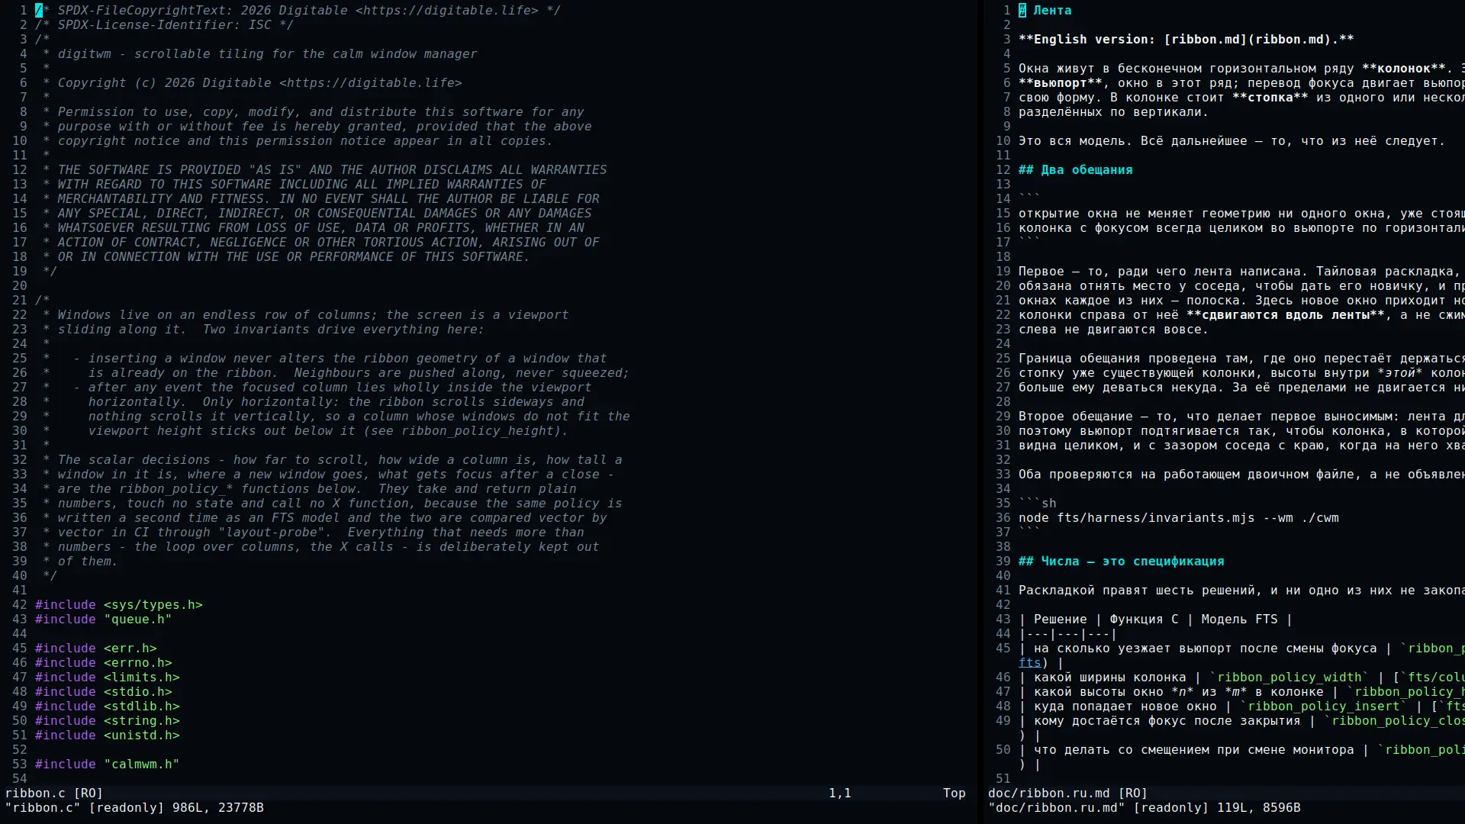The image size is (1465, 824).
Task: Click the `ribbon_policy_insert` code span
Action: (1324, 706)
